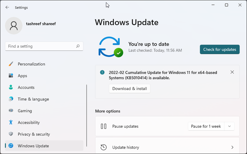Click the search magnifier icon
This screenshot has width=247, height=154.
point(78,46)
